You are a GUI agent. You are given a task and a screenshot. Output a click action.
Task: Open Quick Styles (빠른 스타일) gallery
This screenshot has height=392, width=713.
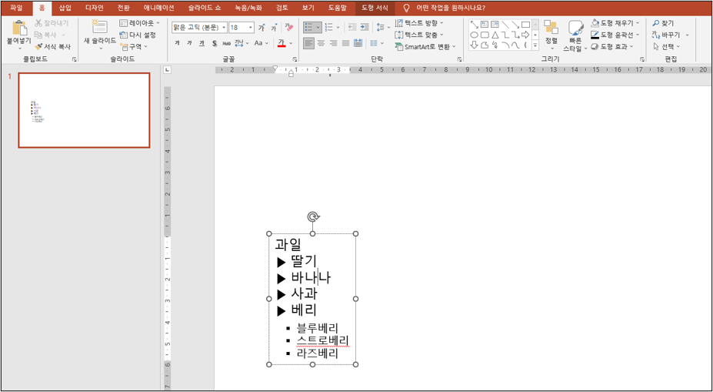pyautogui.click(x=575, y=35)
